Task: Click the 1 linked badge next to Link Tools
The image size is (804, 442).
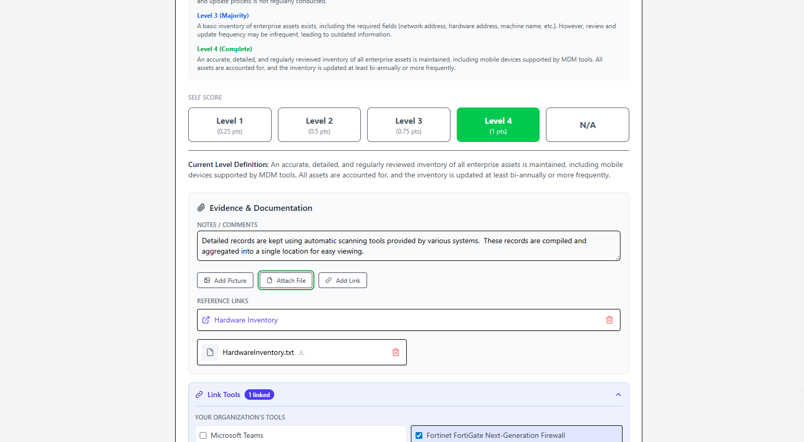Action: (259, 395)
